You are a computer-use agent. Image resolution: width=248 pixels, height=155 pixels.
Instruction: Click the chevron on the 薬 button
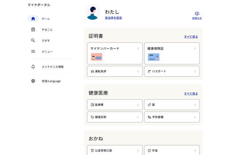point(195,105)
